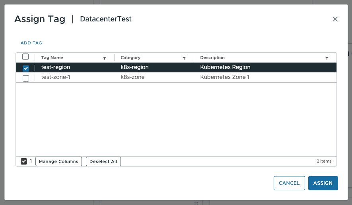Click the ASSIGN button
This screenshot has height=205, width=352.
[x=323, y=183]
